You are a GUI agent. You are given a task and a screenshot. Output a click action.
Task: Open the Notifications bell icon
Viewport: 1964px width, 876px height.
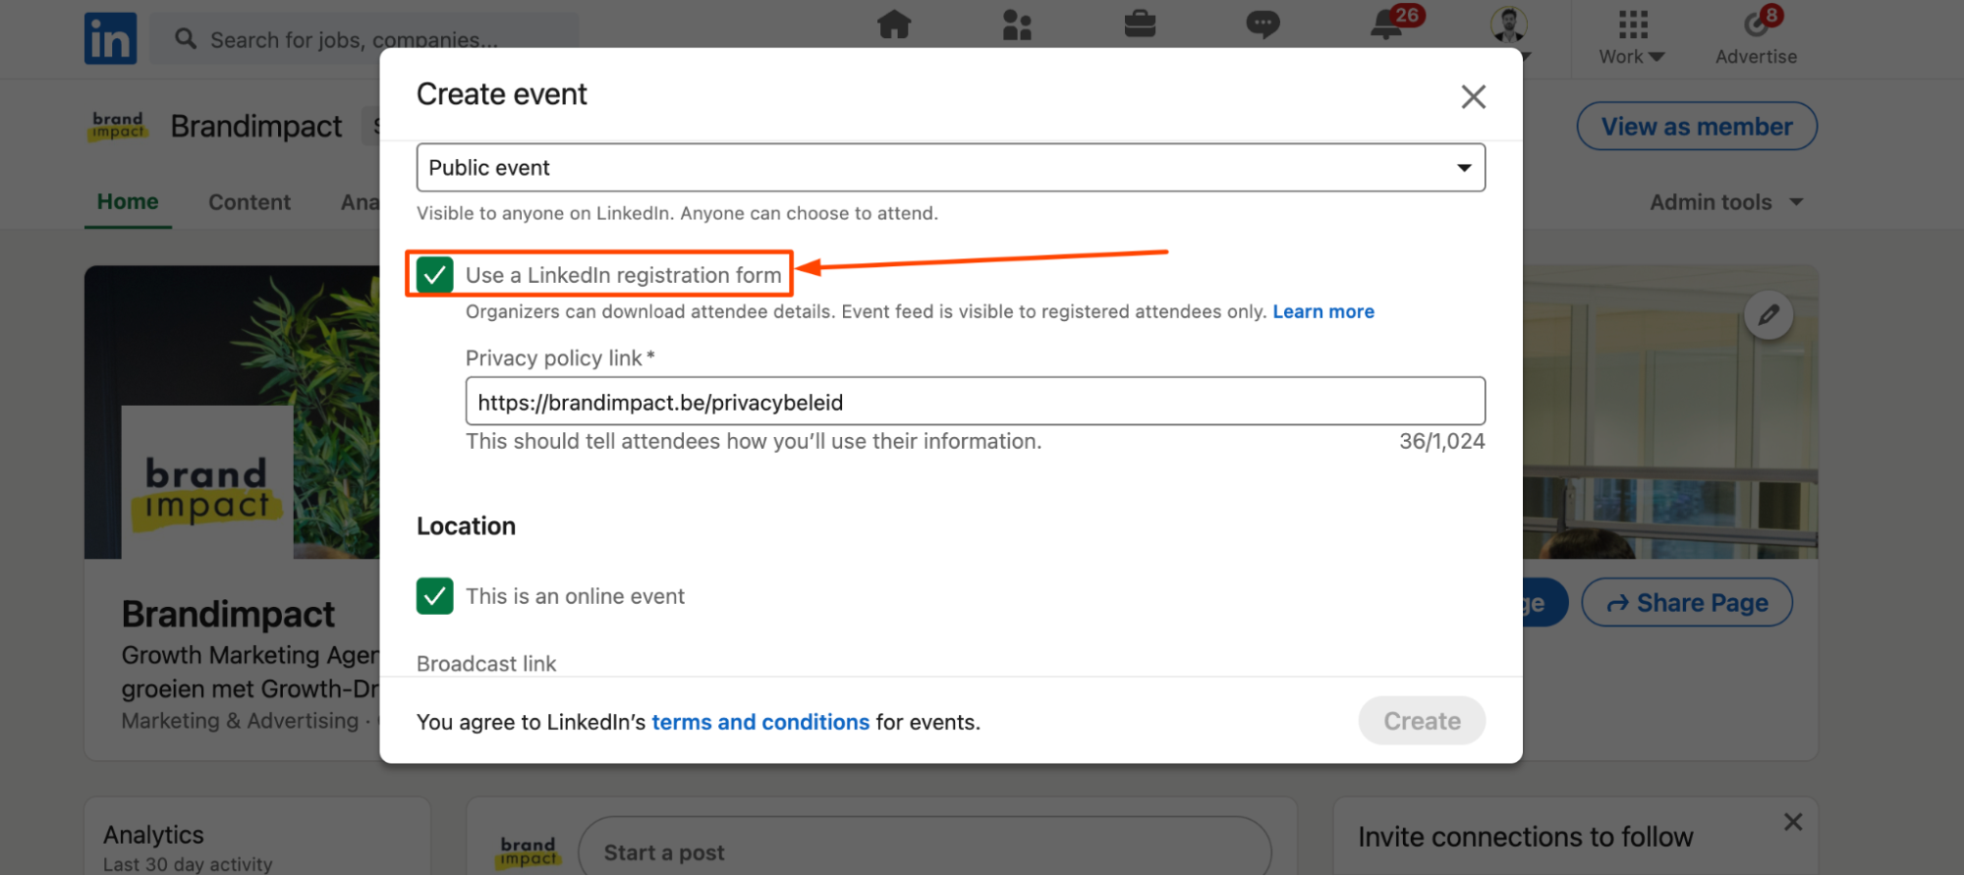click(1386, 25)
